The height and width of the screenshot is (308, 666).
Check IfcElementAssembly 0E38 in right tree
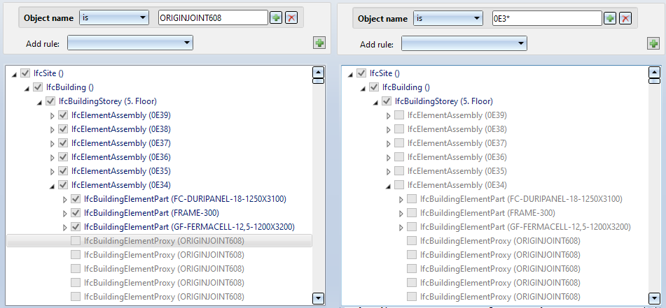(x=399, y=129)
